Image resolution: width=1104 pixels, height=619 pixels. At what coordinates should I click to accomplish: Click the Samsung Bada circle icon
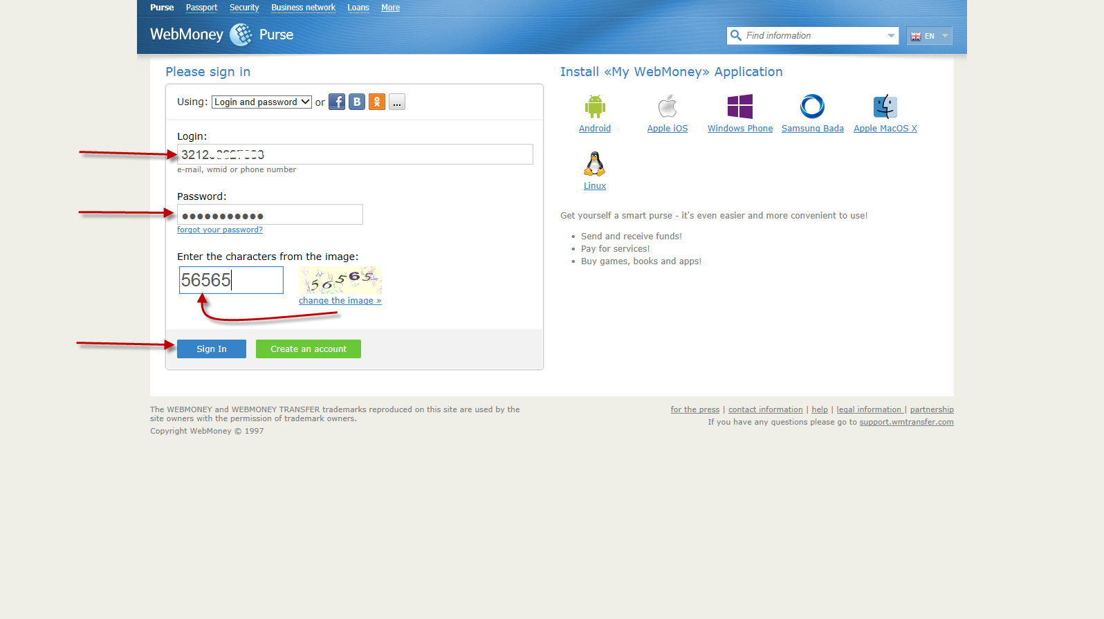[x=813, y=107]
